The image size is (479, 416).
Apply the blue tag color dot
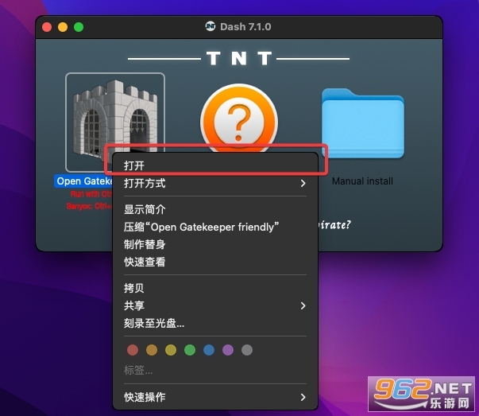point(209,350)
